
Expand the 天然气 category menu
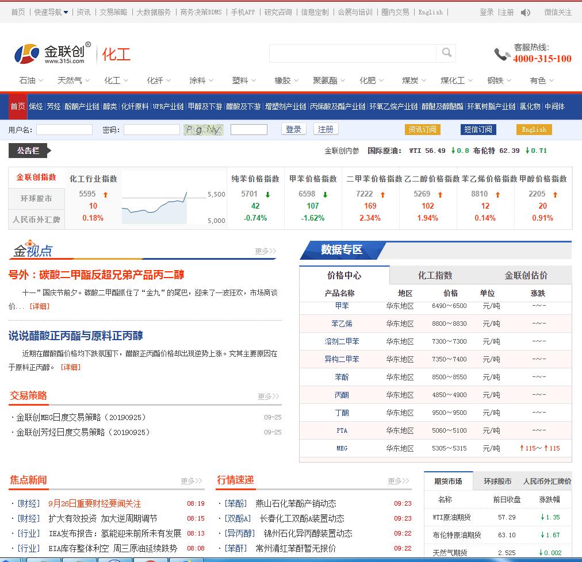73,80
